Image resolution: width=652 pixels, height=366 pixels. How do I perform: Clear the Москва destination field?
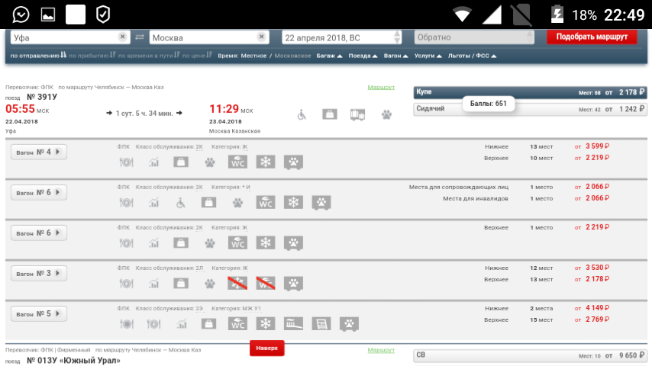pos(261,37)
